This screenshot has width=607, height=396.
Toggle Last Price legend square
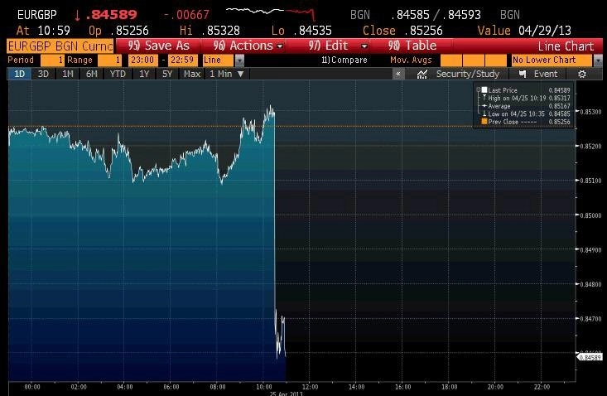[x=484, y=90]
